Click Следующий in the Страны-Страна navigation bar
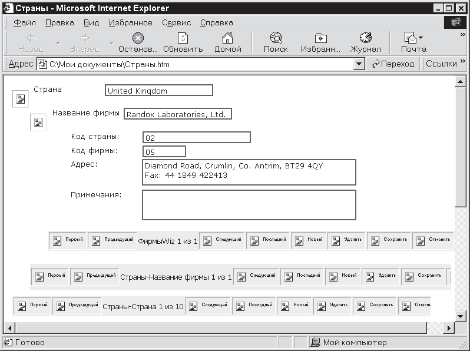 tap(208, 306)
